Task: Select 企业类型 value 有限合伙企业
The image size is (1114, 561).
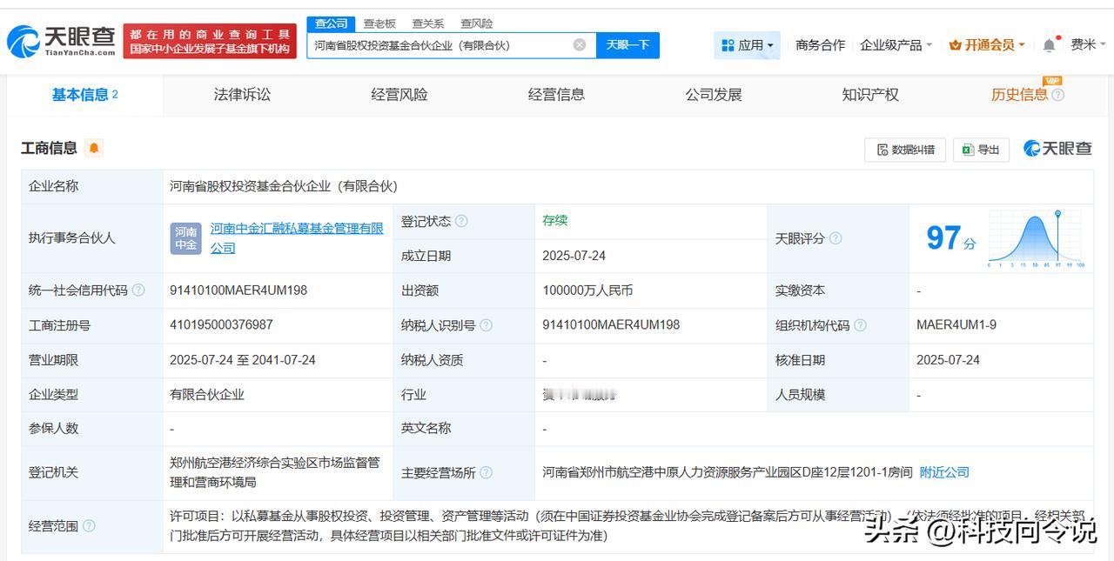Action: [207, 394]
